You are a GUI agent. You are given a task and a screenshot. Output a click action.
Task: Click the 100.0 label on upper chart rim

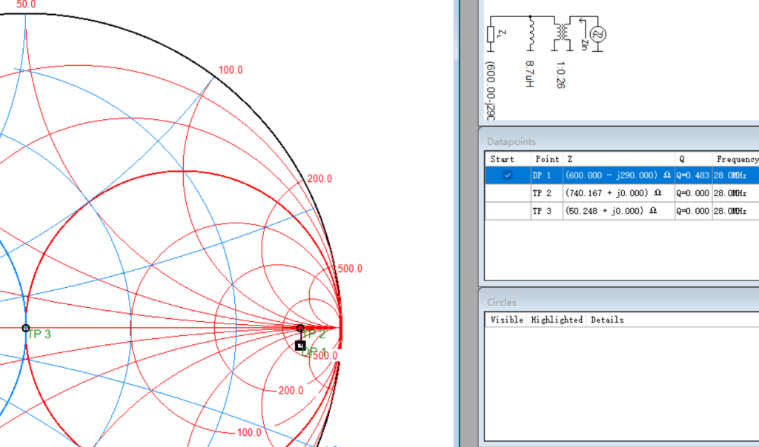coord(231,70)
